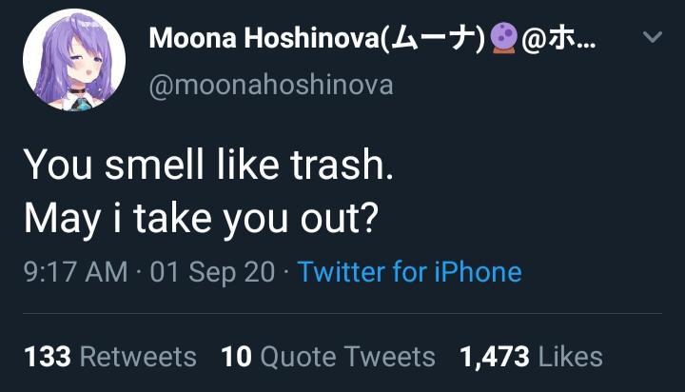Open the tweet options chevron menu
The height and width of the screenshot is (392, 685).
pyautogui.click(x=652, y=39)
